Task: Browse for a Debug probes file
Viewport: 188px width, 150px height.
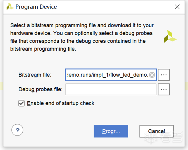Action: tap(164, 89)
